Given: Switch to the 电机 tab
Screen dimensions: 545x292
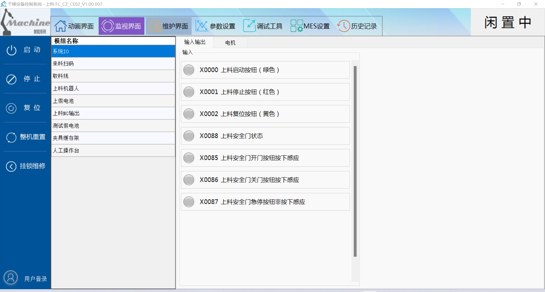Looking at the screenshot, I should point(230,43).
